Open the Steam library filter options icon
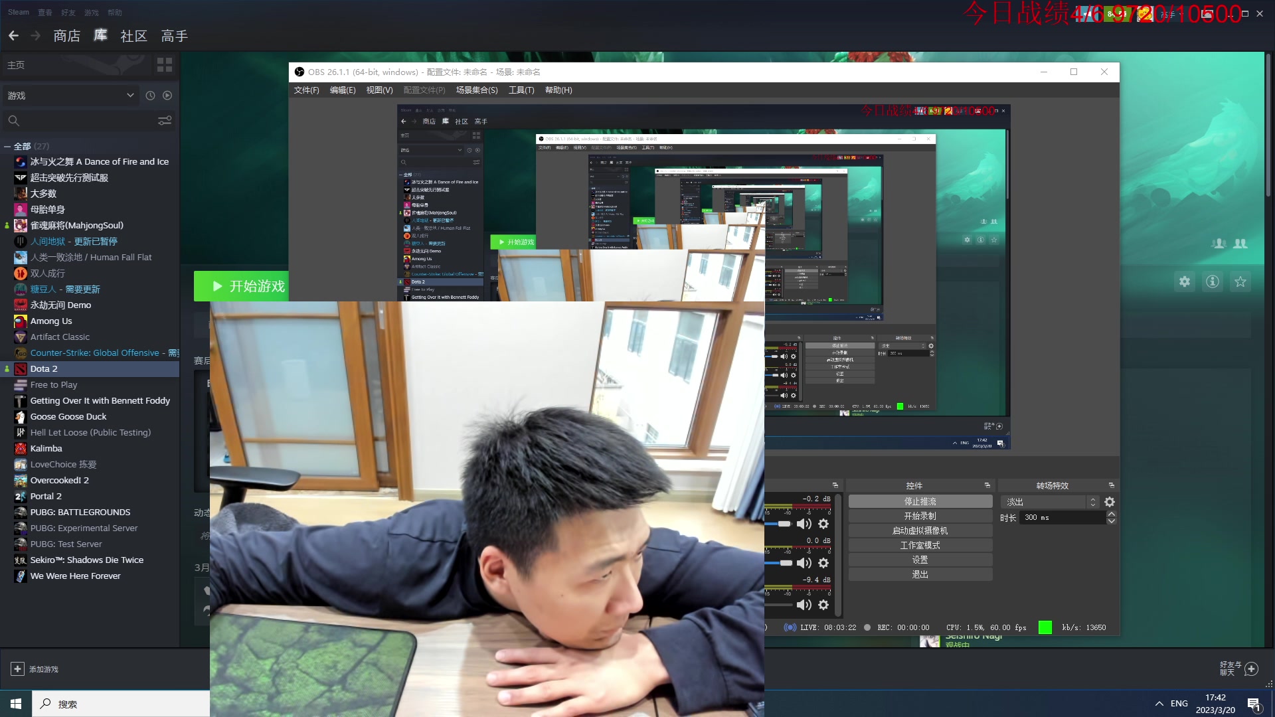The width and height of the screenshot is (1275, 717). click(x=164, y=120)
